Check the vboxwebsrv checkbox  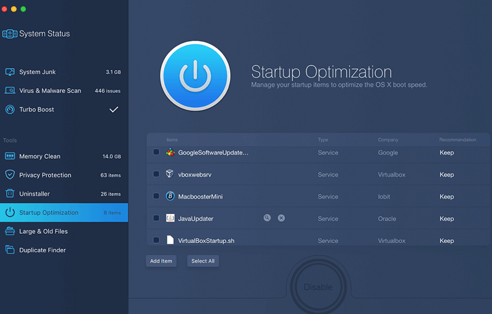pos(156,174)
